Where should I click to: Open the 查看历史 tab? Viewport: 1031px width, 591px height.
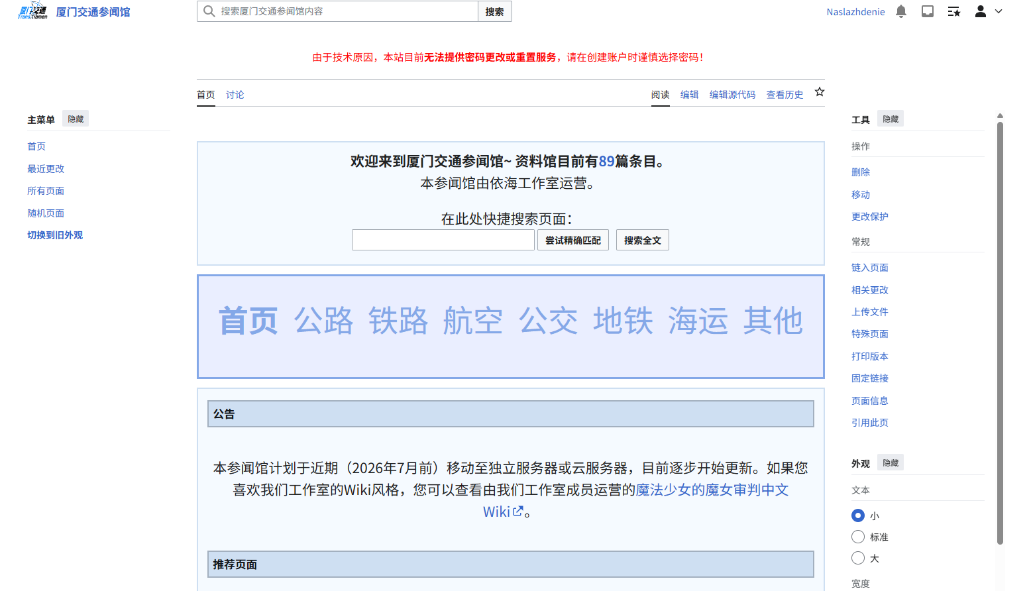pos(785,94)
